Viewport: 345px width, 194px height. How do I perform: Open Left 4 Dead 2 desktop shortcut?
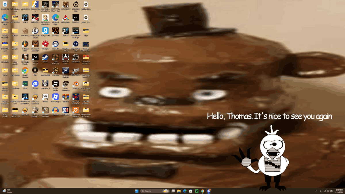(x=66, y=5)
